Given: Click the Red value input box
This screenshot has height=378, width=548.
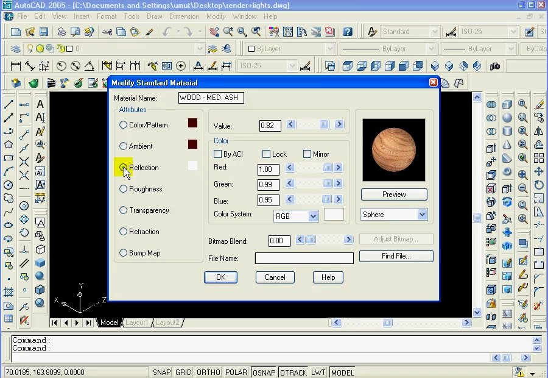Looking at the screenshot, I should [269, 169].
